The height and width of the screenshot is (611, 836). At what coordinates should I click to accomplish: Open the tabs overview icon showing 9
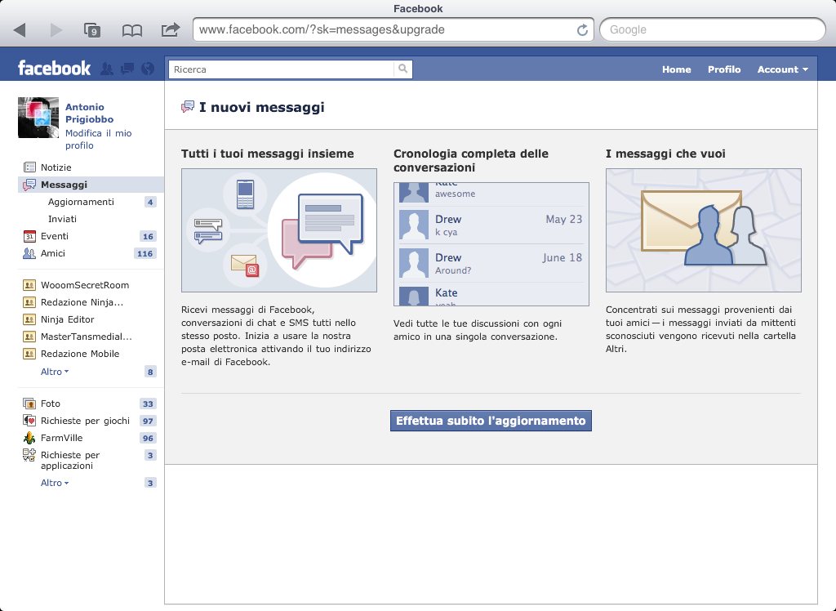[x=92, y=30]
